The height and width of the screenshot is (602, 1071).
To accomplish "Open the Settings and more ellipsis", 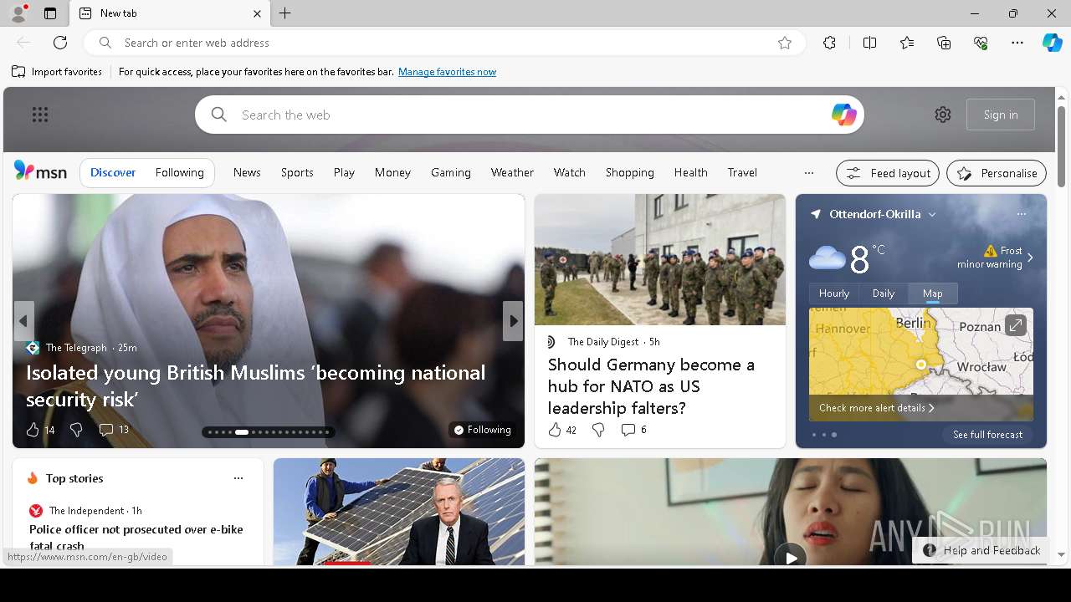I will pyautogui.click(x=1017, y=43).
